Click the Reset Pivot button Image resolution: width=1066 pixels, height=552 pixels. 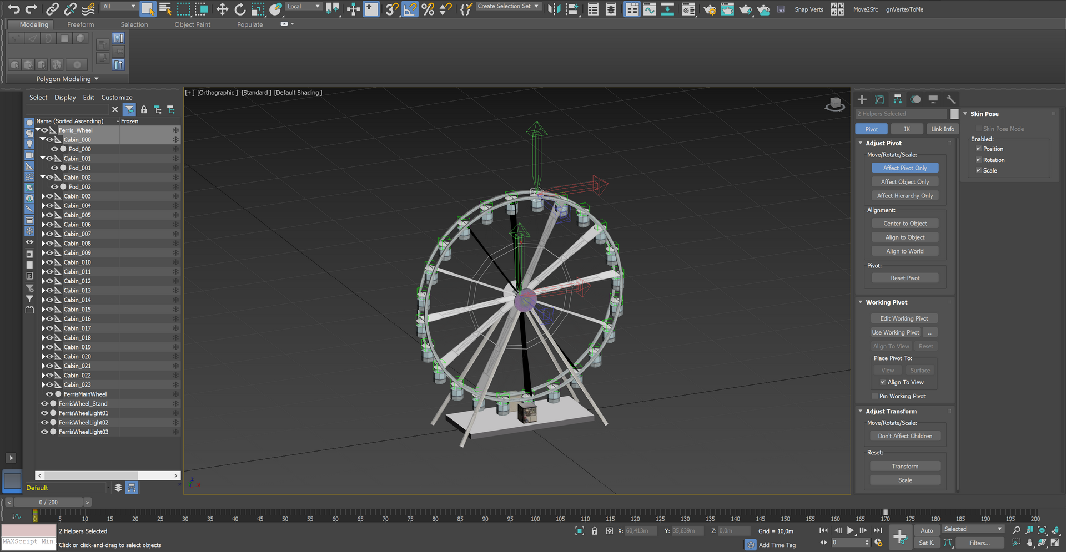click(905, 278)
